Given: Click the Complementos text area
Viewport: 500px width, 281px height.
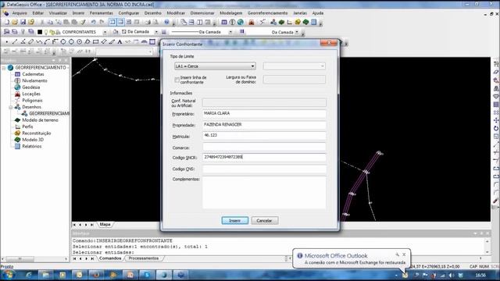Looking at the screenshot, I should (264, 193).
